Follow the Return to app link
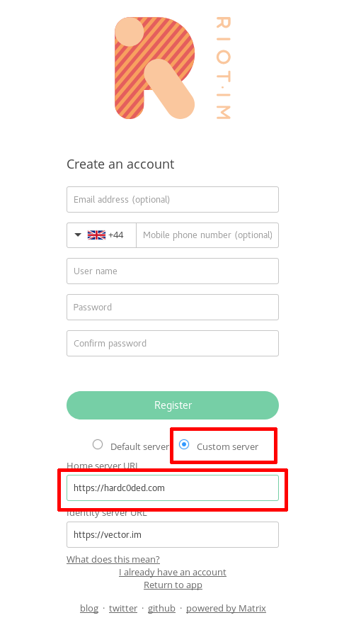Image resolution: width=344 pixels, height=625 pixels. point(173,585)
